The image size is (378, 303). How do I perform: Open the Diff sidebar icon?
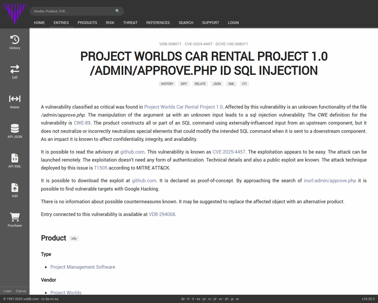[x=15, y=69]
